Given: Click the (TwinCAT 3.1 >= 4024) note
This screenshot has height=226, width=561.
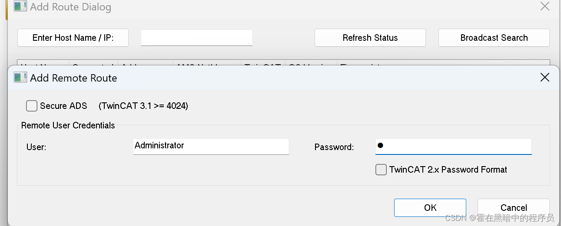Looking at the screenshot, I should 143,106.
